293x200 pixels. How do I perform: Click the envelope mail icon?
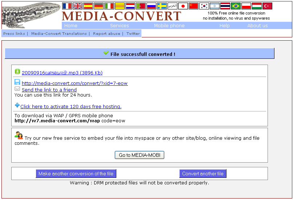(17, 89)
